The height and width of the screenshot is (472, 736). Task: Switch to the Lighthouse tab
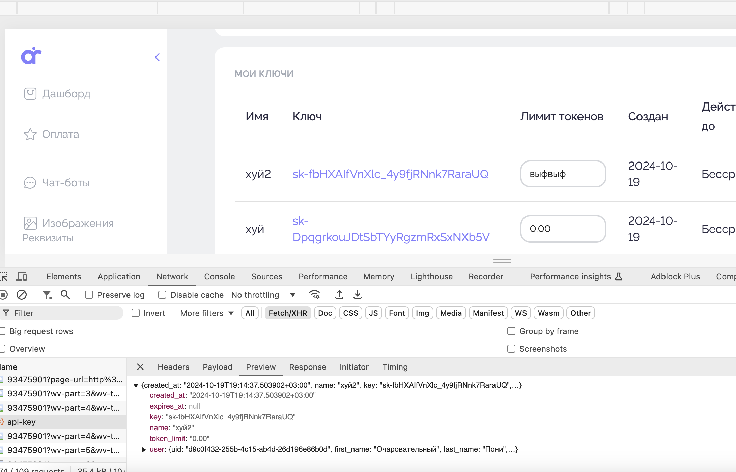click(x=432, y=277)
